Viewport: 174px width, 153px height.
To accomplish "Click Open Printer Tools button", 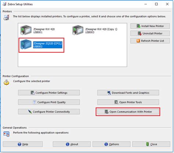I will [128, 102].
